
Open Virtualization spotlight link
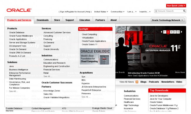pyautogui.click(x=88, y=38)
